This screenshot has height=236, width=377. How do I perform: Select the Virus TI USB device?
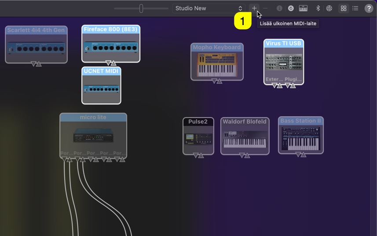pyautogui.click(x=284, y=62)
